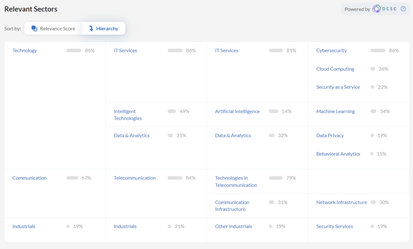Open Security as a Service link
Viewport: 413px width, 249px height.
pos(338,87)
